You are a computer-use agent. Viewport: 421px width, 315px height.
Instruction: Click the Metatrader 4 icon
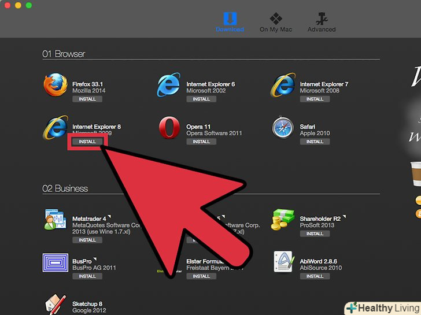click(55, 220)
